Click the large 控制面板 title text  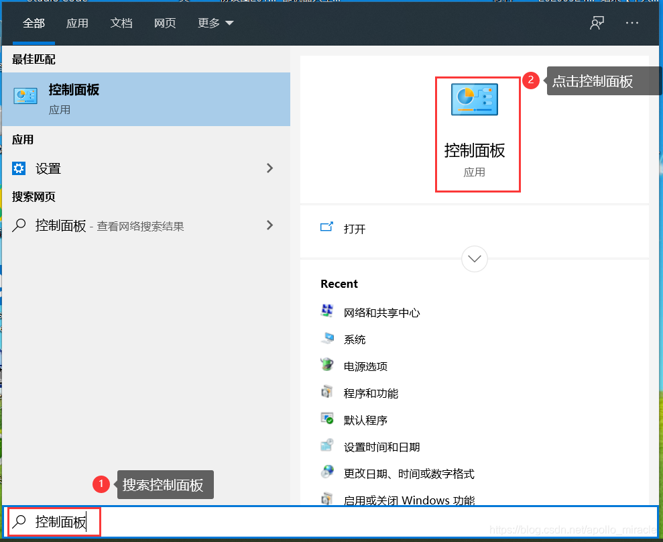[x=475, y=151]
